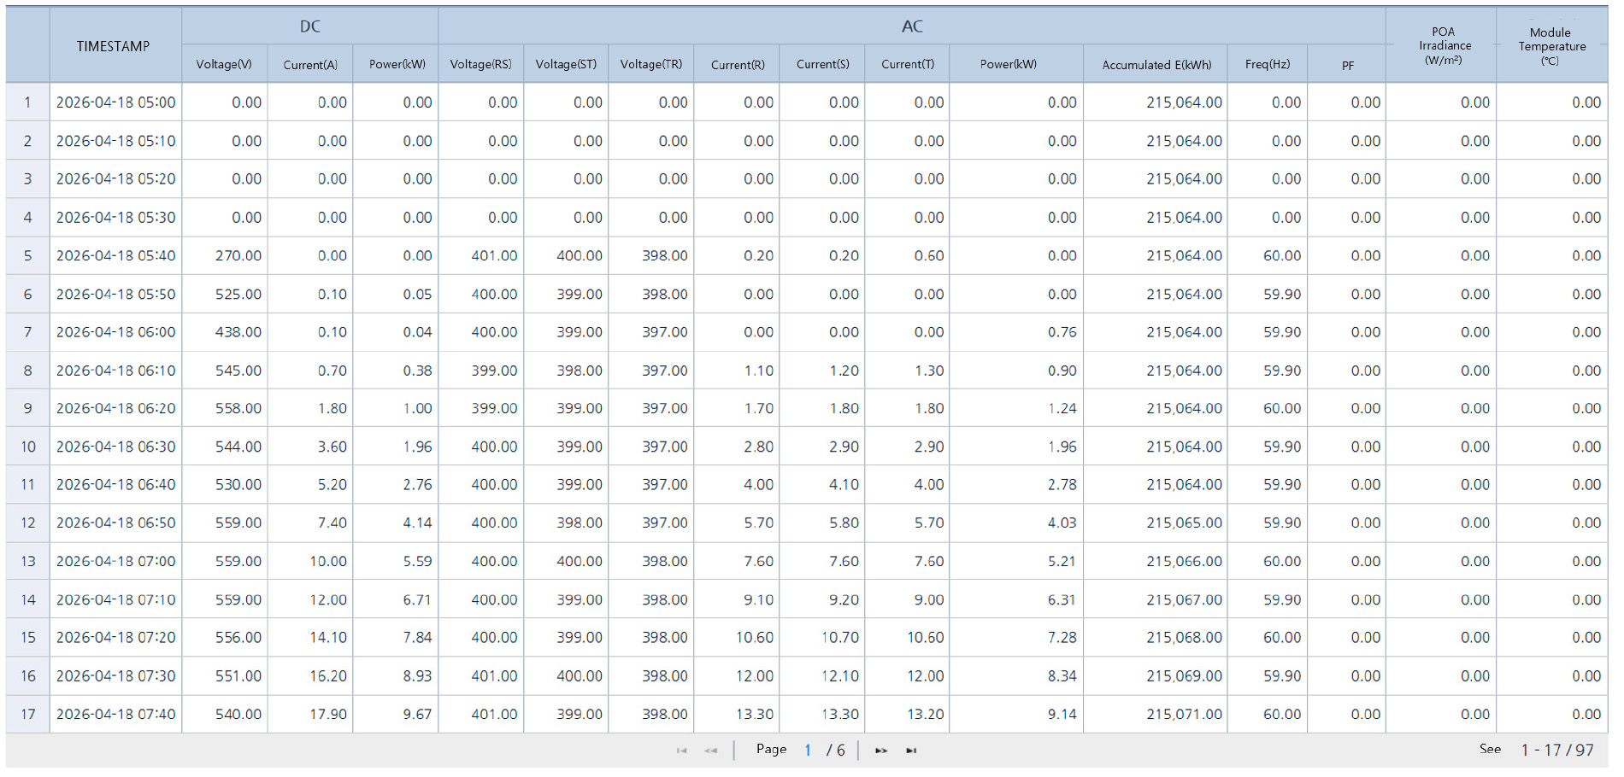1624x777 pixels.
Task: Click the DC Voltage(V) column header
Action: tap(225, 64)
